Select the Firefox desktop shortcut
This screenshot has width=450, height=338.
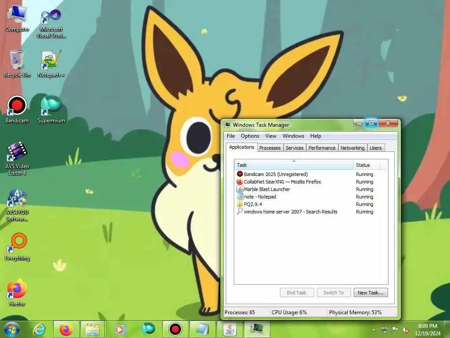[x=17, y=293]
